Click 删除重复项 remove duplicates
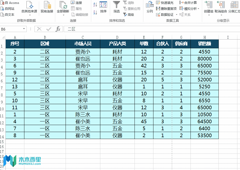 166,9
